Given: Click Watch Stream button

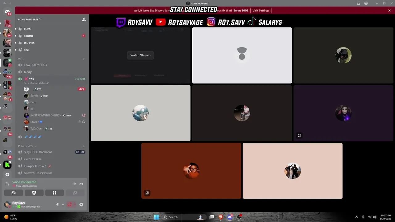Looking at the screenshot, I should coord(140,55).
